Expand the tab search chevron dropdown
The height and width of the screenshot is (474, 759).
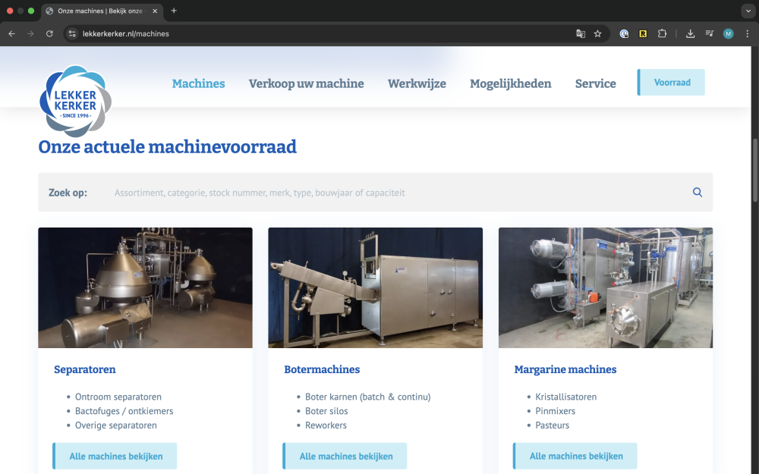coord(748,11)
